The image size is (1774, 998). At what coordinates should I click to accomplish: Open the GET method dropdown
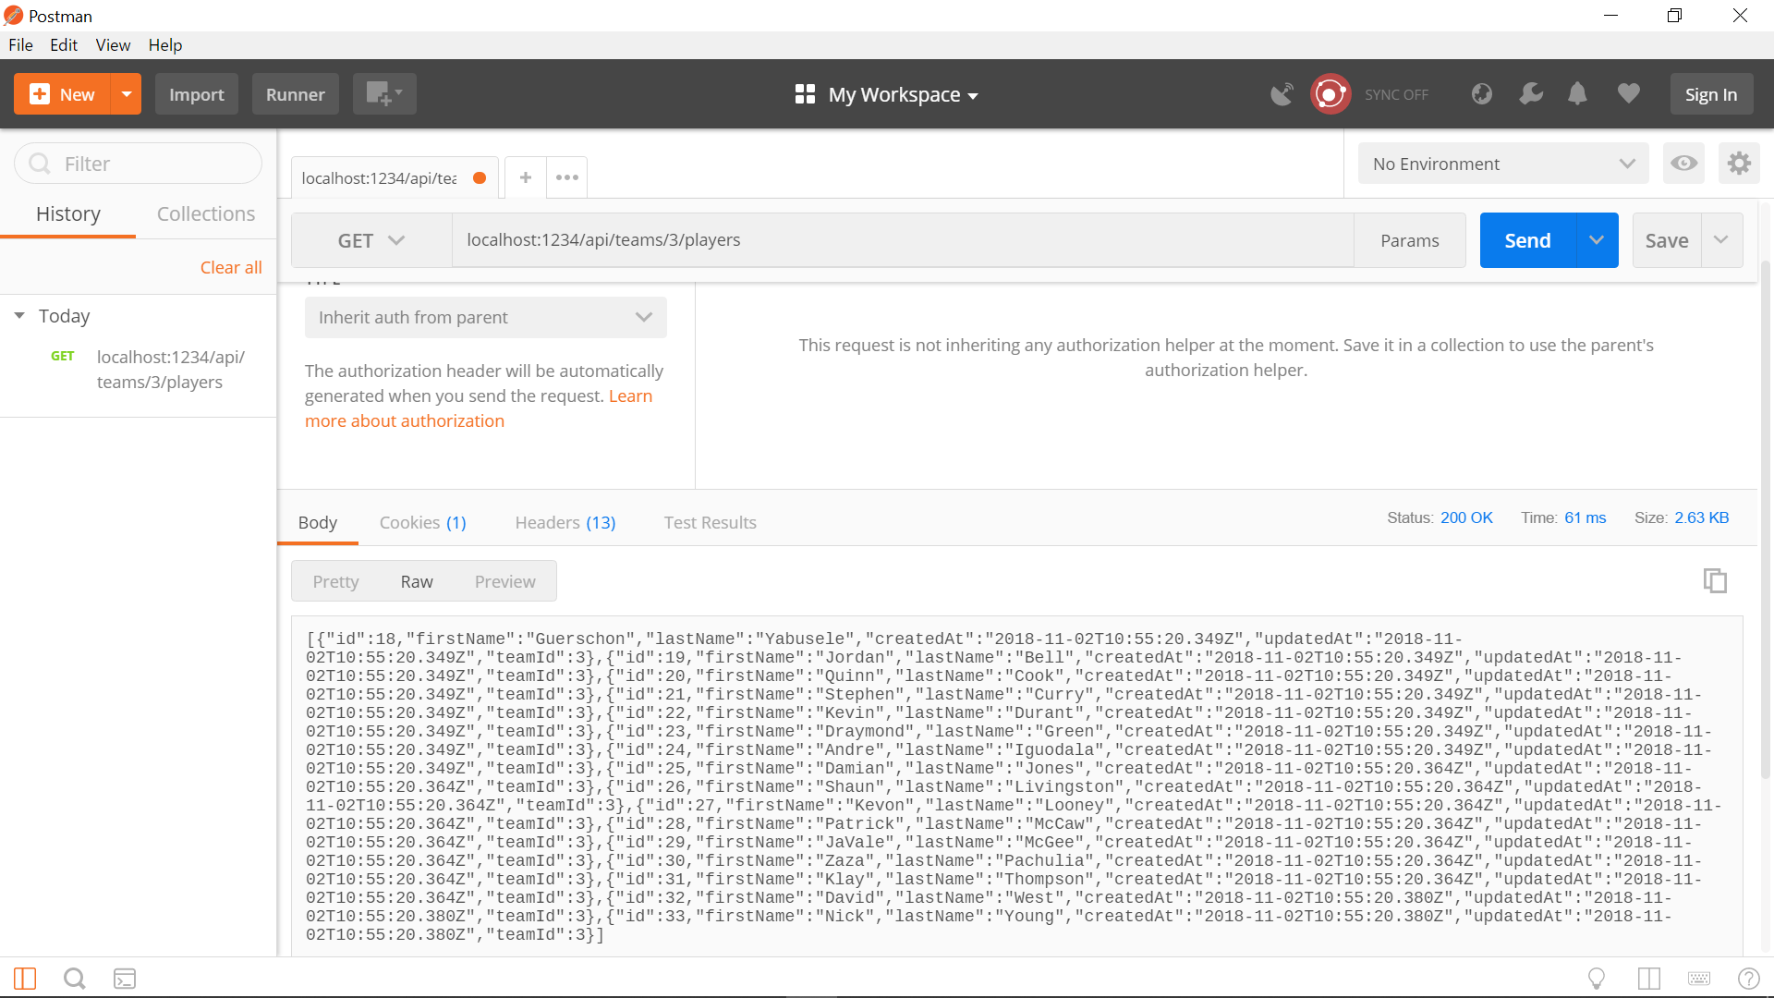pos(371,240)
